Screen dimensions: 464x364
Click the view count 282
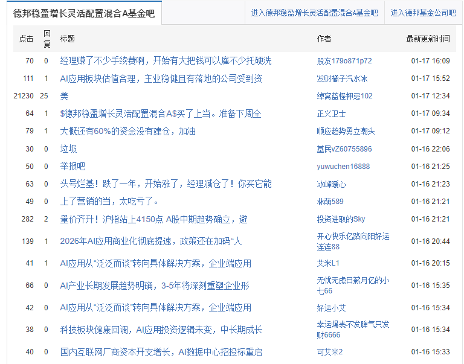pos(28,219)
